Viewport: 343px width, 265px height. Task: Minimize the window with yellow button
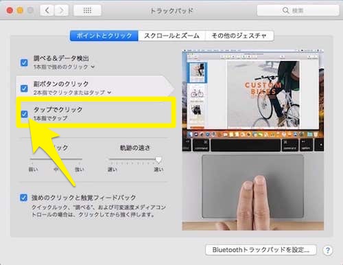pos(20,10)
